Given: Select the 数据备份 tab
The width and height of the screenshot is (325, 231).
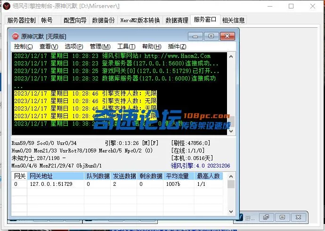Looking at the screenshot, I should (x=103, y=20).
